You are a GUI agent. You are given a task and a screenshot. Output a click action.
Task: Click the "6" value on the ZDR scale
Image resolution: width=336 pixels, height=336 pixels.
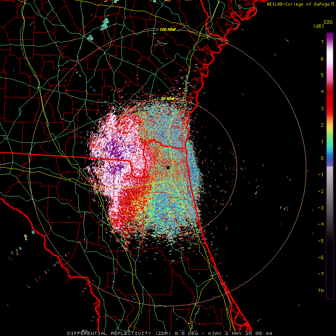[x=322, y=59]
